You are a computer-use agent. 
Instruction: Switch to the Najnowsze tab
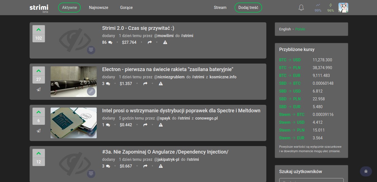(x=99, y=8)
